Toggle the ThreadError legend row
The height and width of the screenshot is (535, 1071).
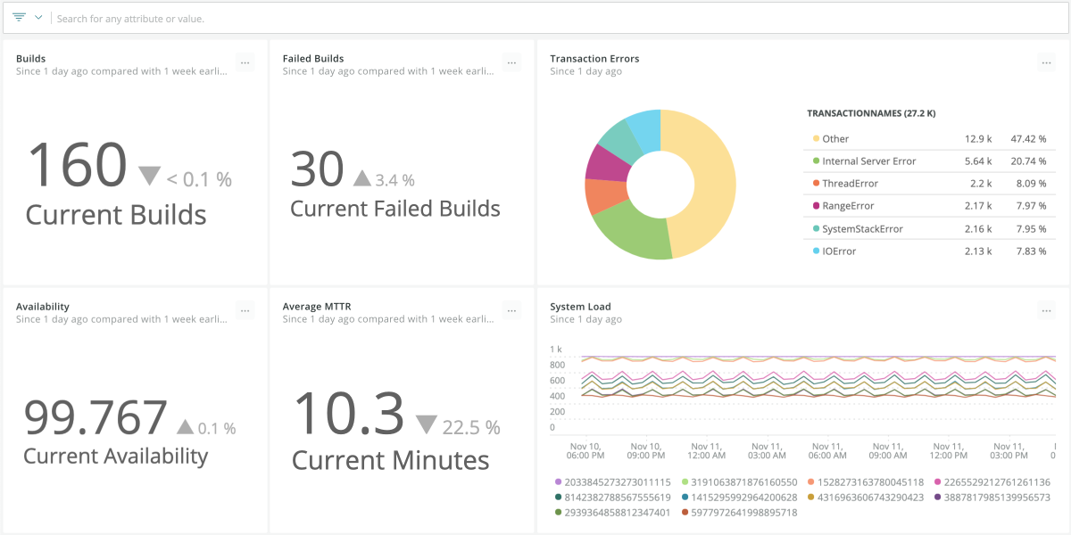(x=850, y=184)
